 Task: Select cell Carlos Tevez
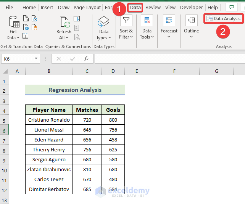pyautogui.click(x=49, y=179)
